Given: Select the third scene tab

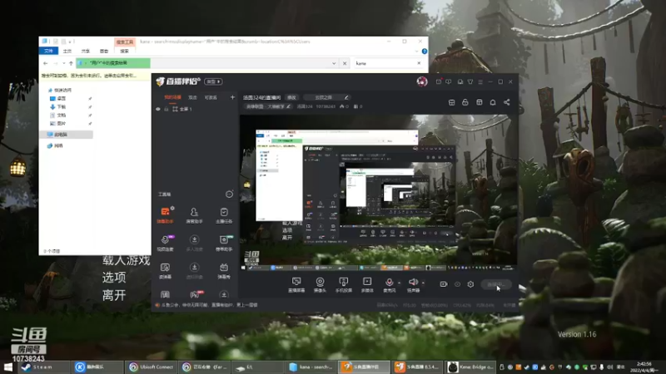Looking at the screenshot, I should click(x=211, y=97).
